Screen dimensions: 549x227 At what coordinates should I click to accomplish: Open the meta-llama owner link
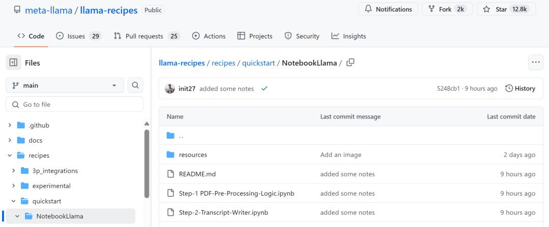[x=48, y=10]
